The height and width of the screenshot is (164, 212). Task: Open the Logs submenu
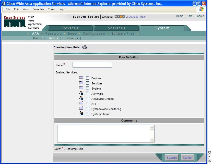click(x=72, y=34)
